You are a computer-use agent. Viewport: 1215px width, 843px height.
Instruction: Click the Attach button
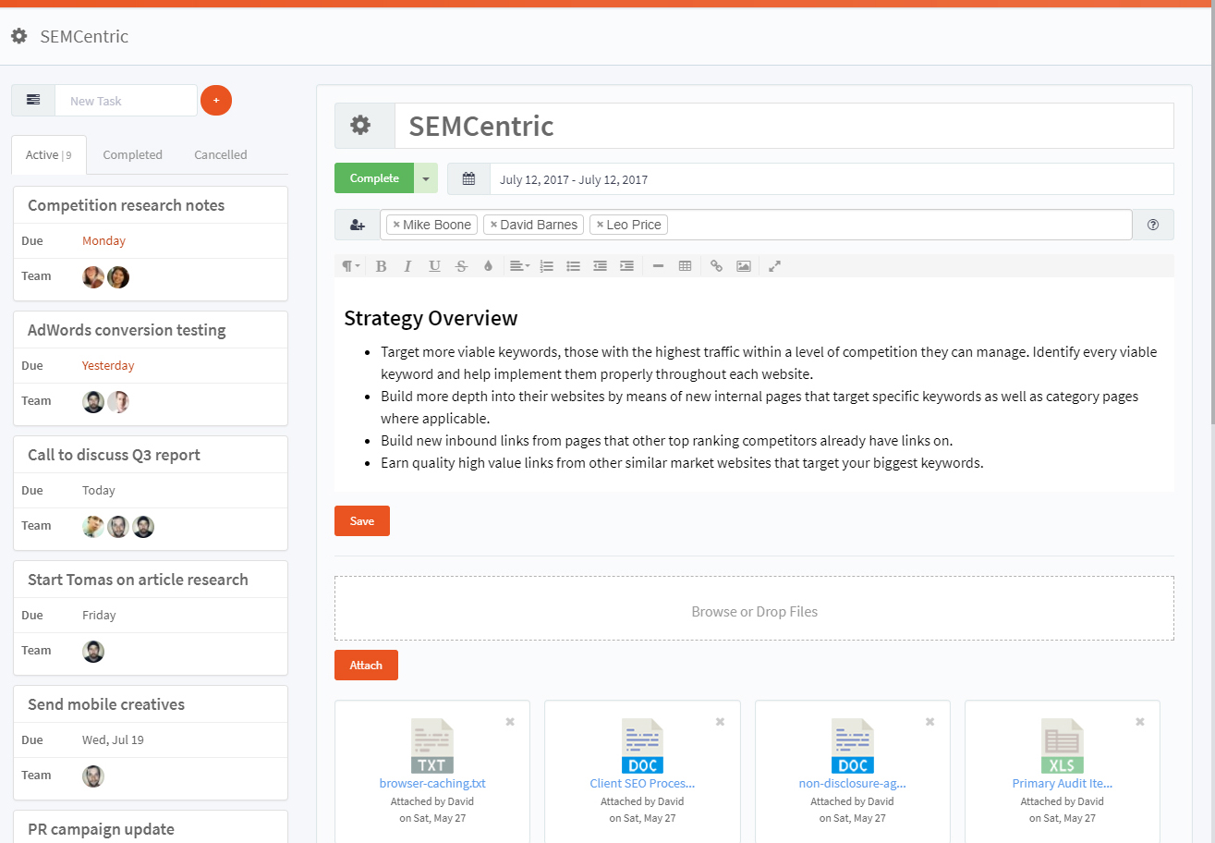coord(366,665)
